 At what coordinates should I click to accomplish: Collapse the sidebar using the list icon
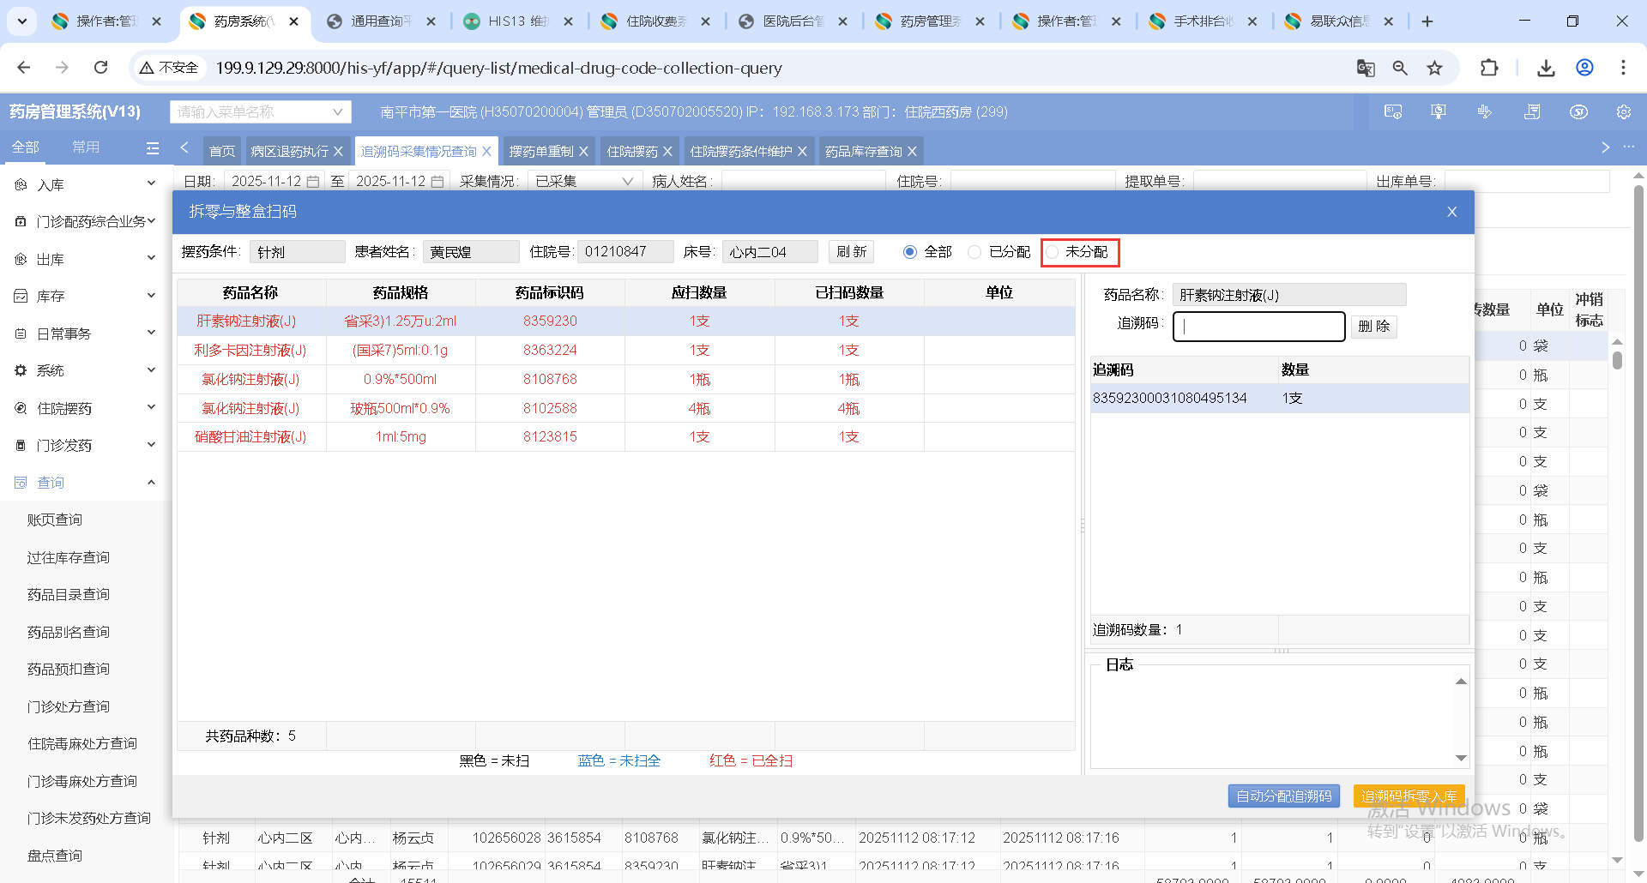click(153, 147)
